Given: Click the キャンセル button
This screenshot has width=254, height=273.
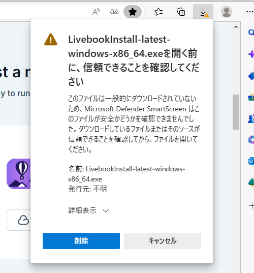Looking at the screenshot, I should pos(163,241).
